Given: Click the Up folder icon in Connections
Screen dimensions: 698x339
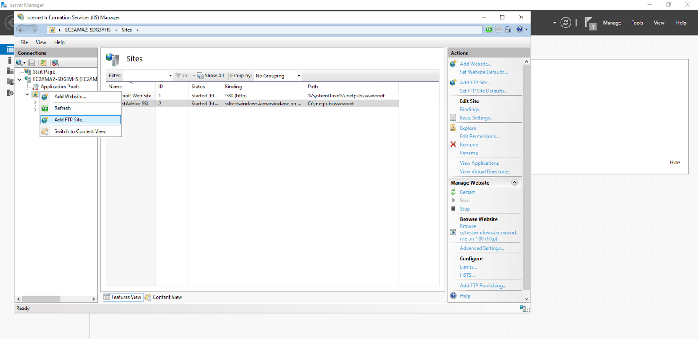Looking at the screenshot, I should pos(43,63).
